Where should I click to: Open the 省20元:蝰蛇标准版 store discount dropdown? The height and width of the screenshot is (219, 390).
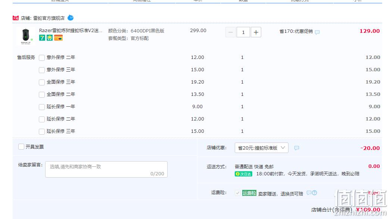click(261, 148)
